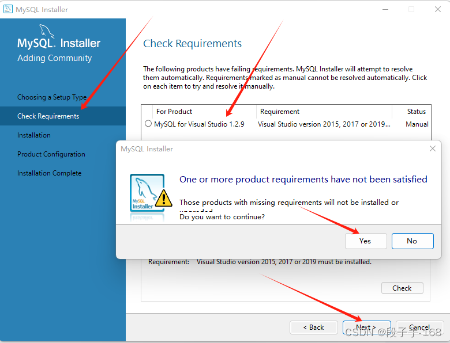Click the Check Requirements page heading
This screenshot has width=450, height=343.
pyautogui.click(x=192, y=44)
